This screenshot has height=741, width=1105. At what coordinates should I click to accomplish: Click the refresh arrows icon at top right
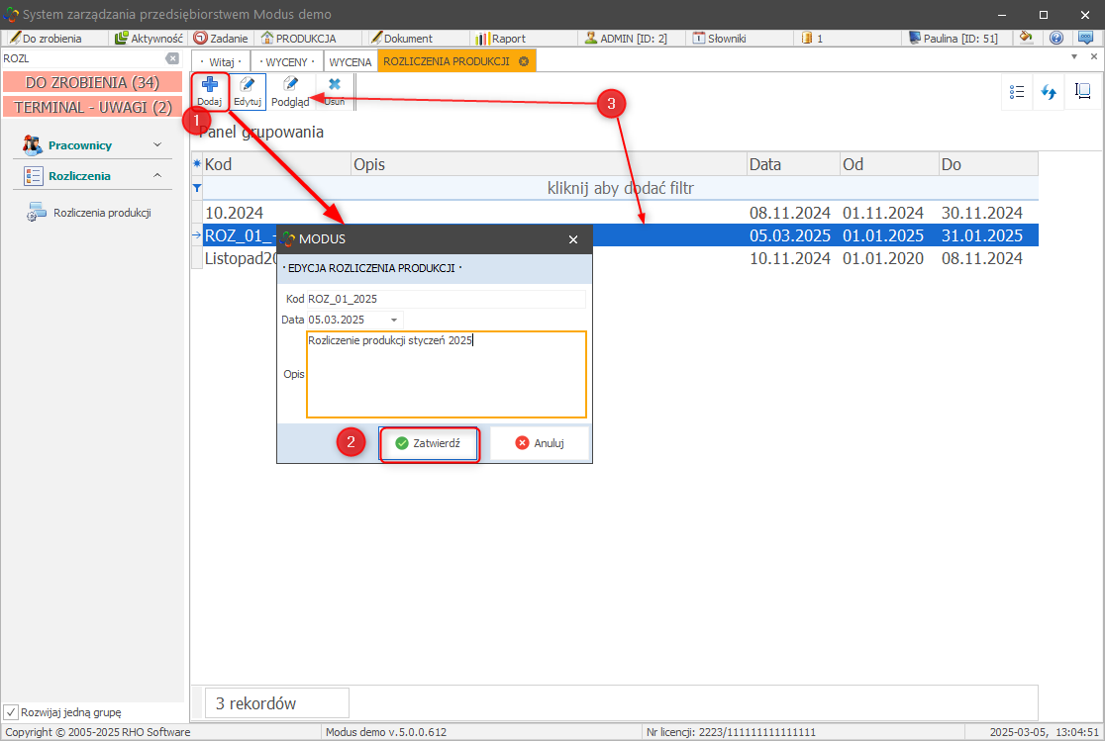pyautogui.click(x=1048, y=92)
